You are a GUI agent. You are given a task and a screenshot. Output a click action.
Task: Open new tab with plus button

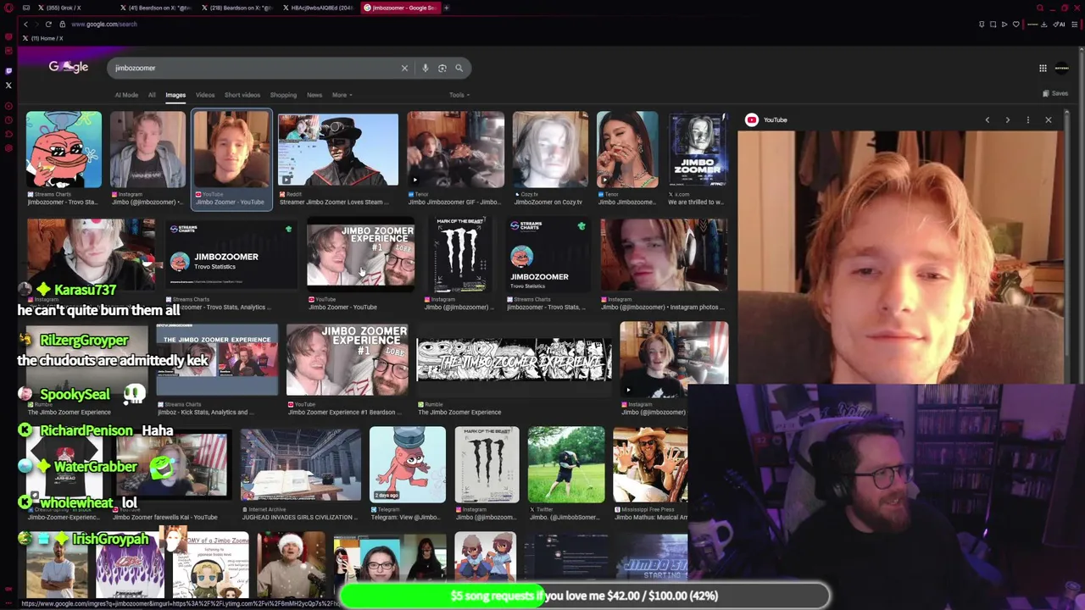coord(447,8)
